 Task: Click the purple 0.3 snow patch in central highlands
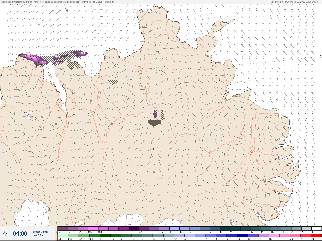click(x=155, y=114)
